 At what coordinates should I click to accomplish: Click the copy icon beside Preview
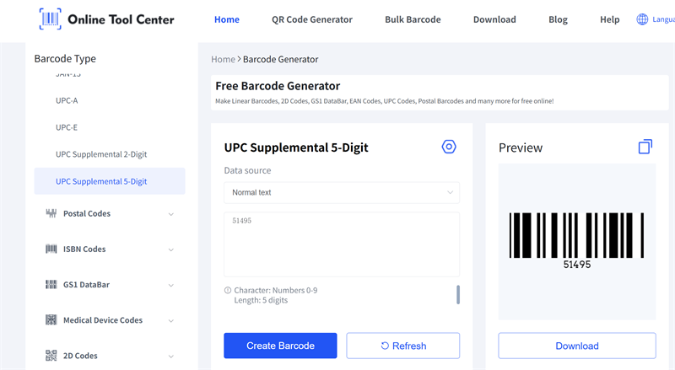(x=645, y=147)
